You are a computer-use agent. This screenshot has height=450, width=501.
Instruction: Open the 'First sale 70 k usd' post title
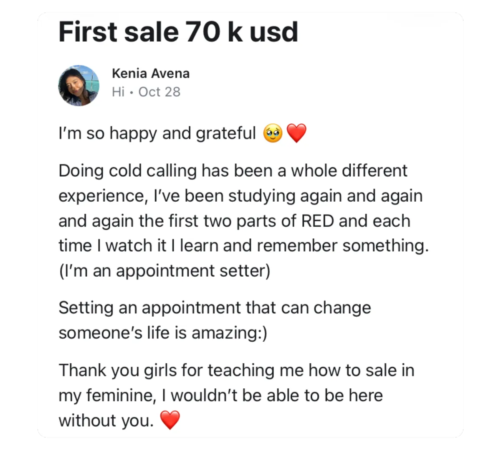click(x=178, y=32)
